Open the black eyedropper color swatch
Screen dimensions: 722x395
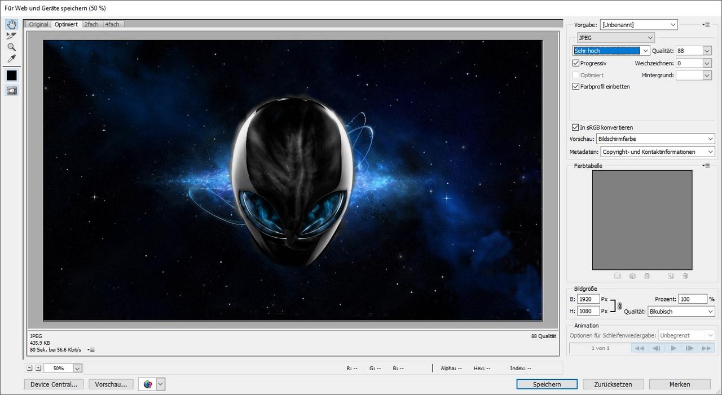click(11, 76)
